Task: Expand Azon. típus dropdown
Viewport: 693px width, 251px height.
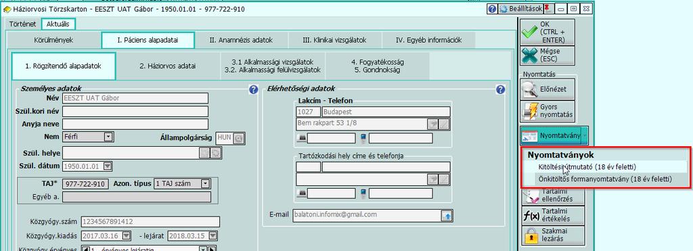Action: (206, 183)
